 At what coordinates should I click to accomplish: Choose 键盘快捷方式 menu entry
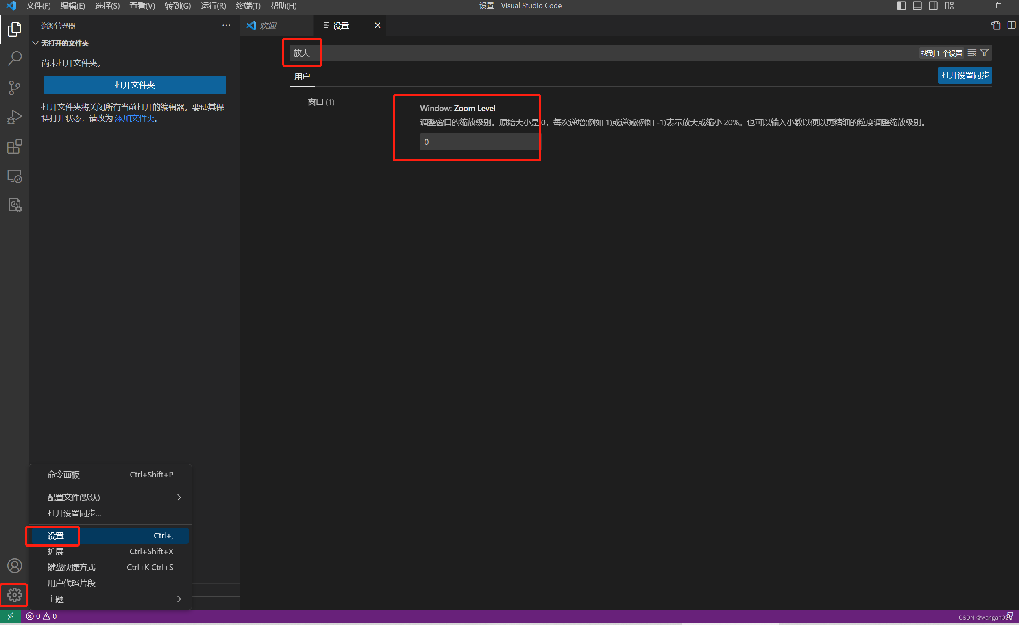(x=111, y=567)
